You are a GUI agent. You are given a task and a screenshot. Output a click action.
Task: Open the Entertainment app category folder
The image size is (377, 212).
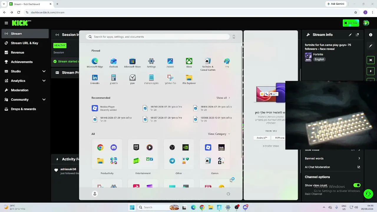click(143, 154)
